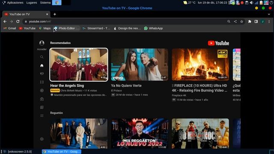Open the YouTube bookmark
The image size is (274, 154).
point(27,28)
